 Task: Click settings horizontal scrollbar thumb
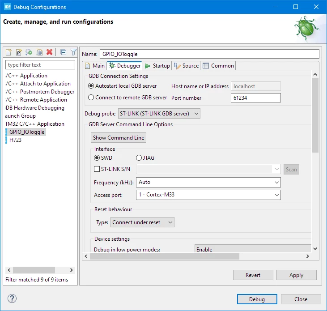tap(165, 256)
